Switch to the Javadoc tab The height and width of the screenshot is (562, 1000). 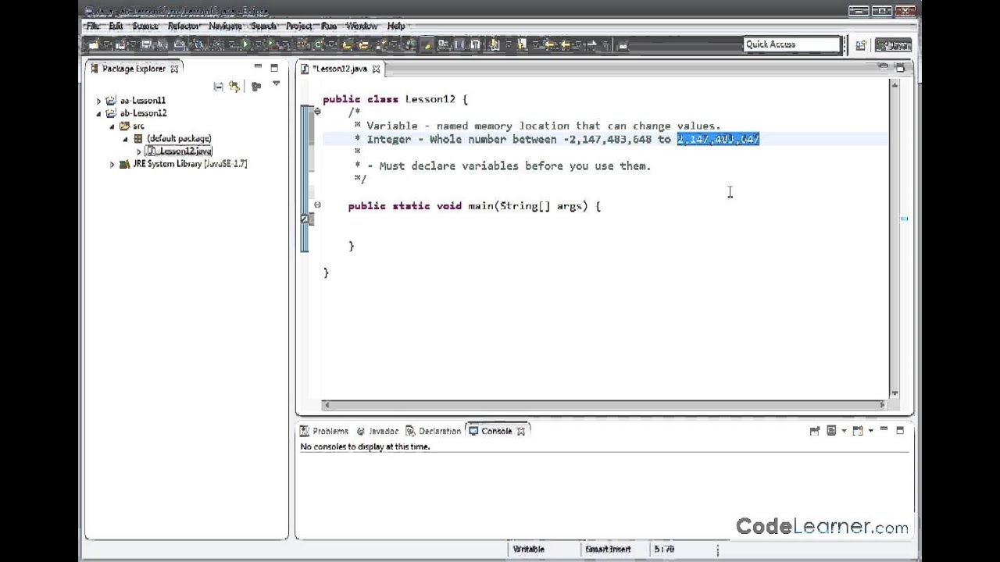click(378, 431)
